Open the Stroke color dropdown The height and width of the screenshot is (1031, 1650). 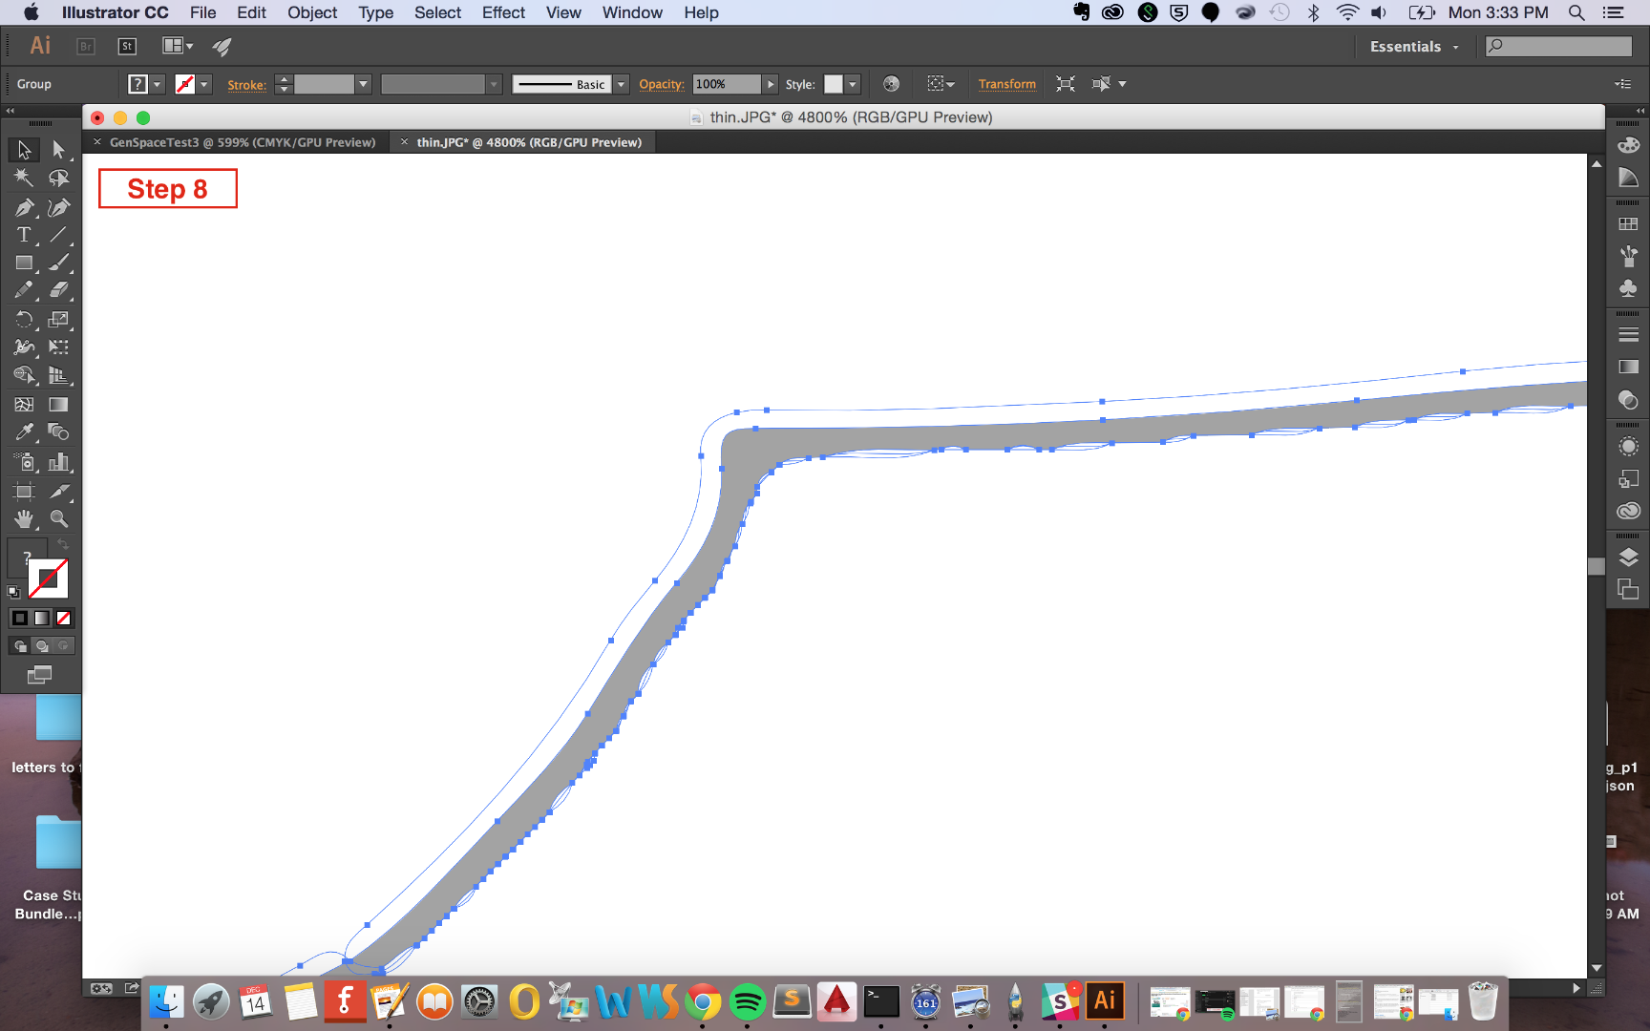tap(204, 84)
